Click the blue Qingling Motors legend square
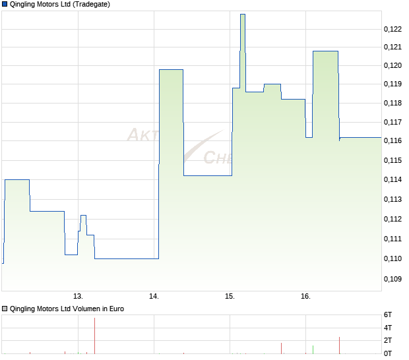The image size is (409, 360). click(x=5, y=4)
